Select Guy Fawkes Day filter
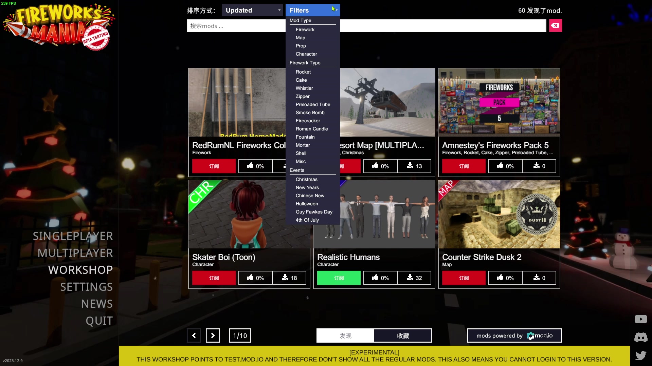The image size is (652, 366). click(x=314, y=212)
